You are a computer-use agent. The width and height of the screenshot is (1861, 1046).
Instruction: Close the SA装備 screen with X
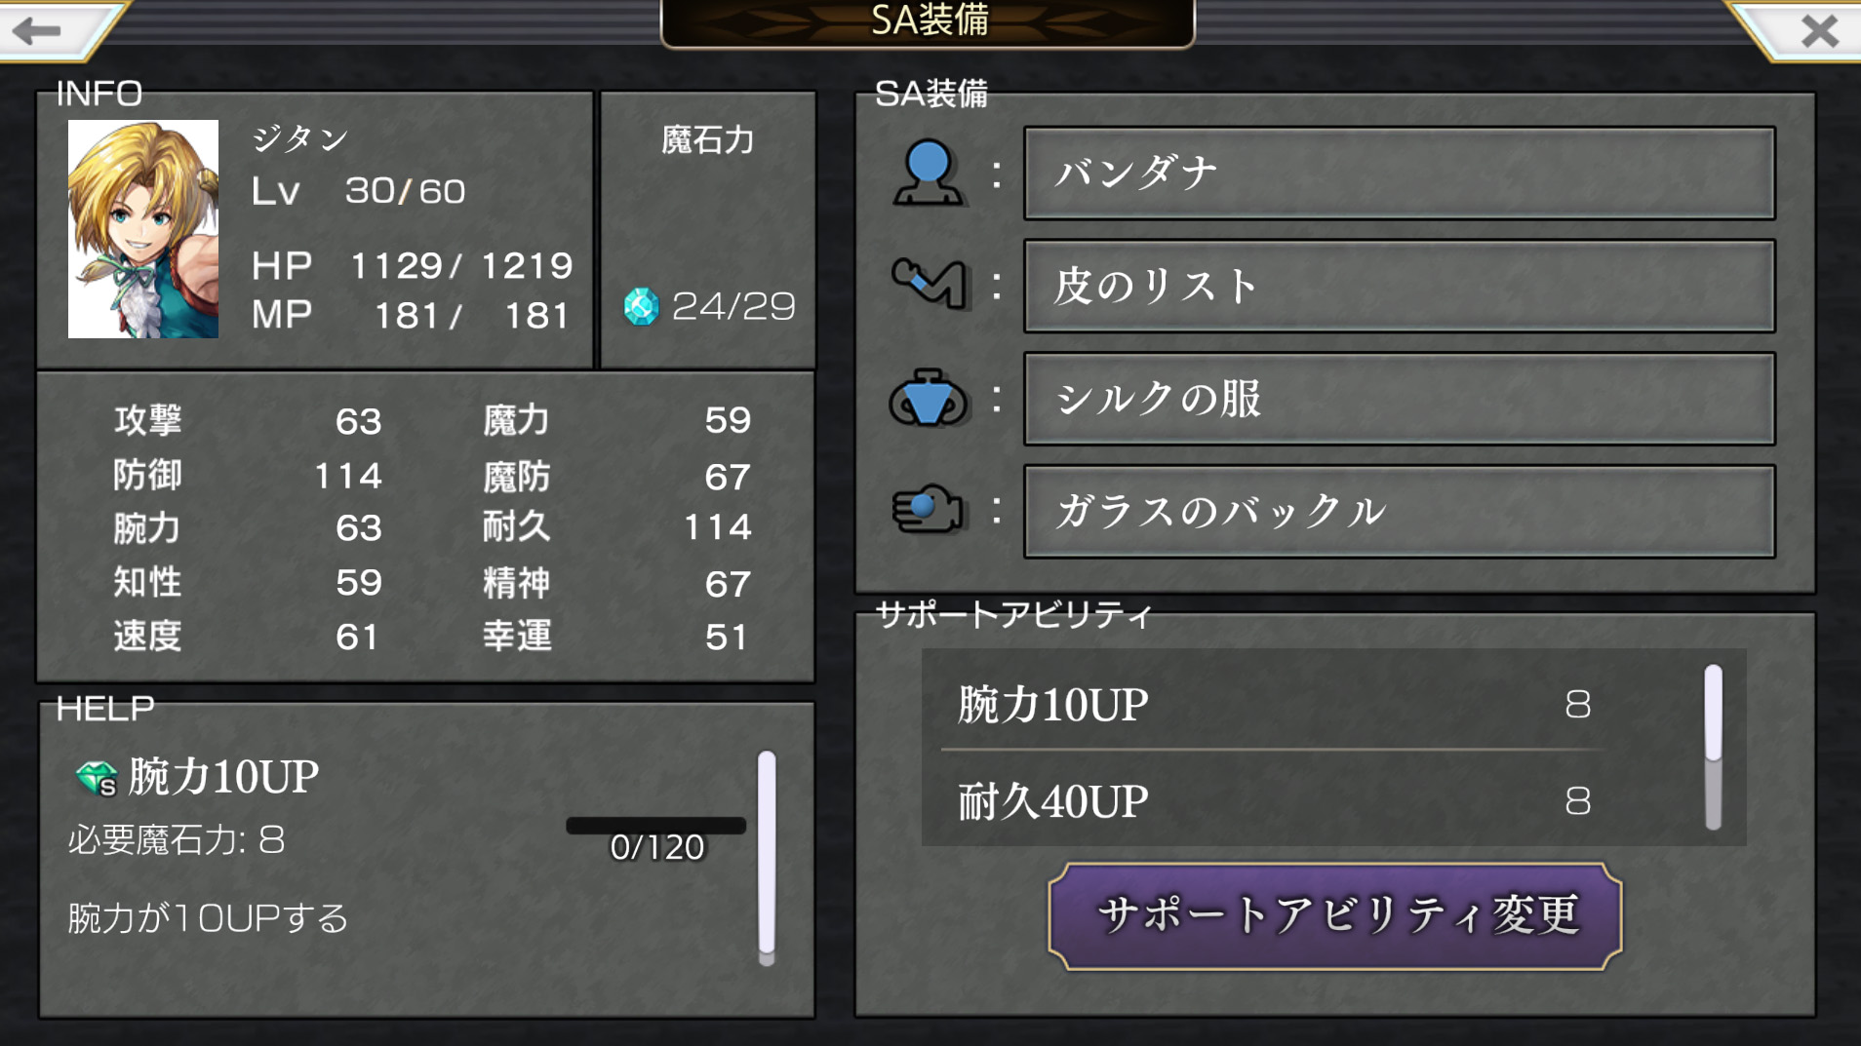pos(1820,31)
